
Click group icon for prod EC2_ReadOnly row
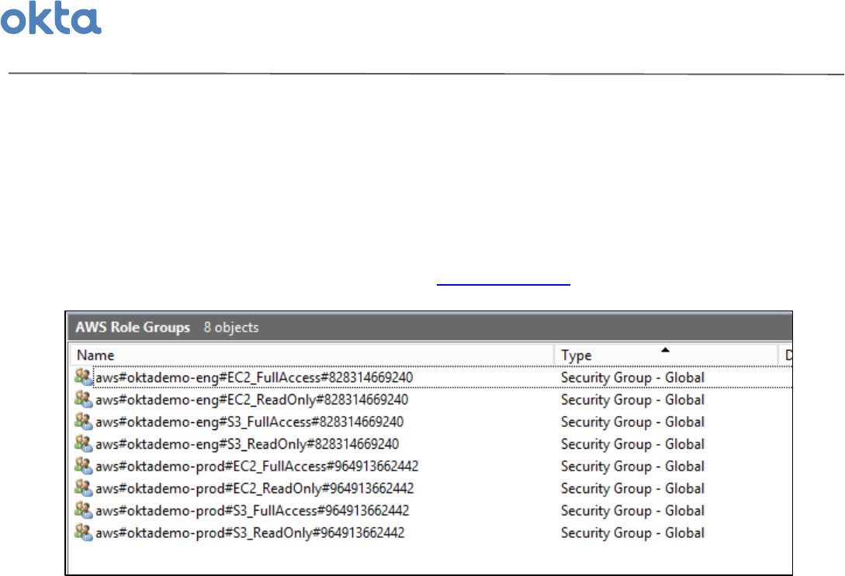pyautogui.click(x=84, y=488)
